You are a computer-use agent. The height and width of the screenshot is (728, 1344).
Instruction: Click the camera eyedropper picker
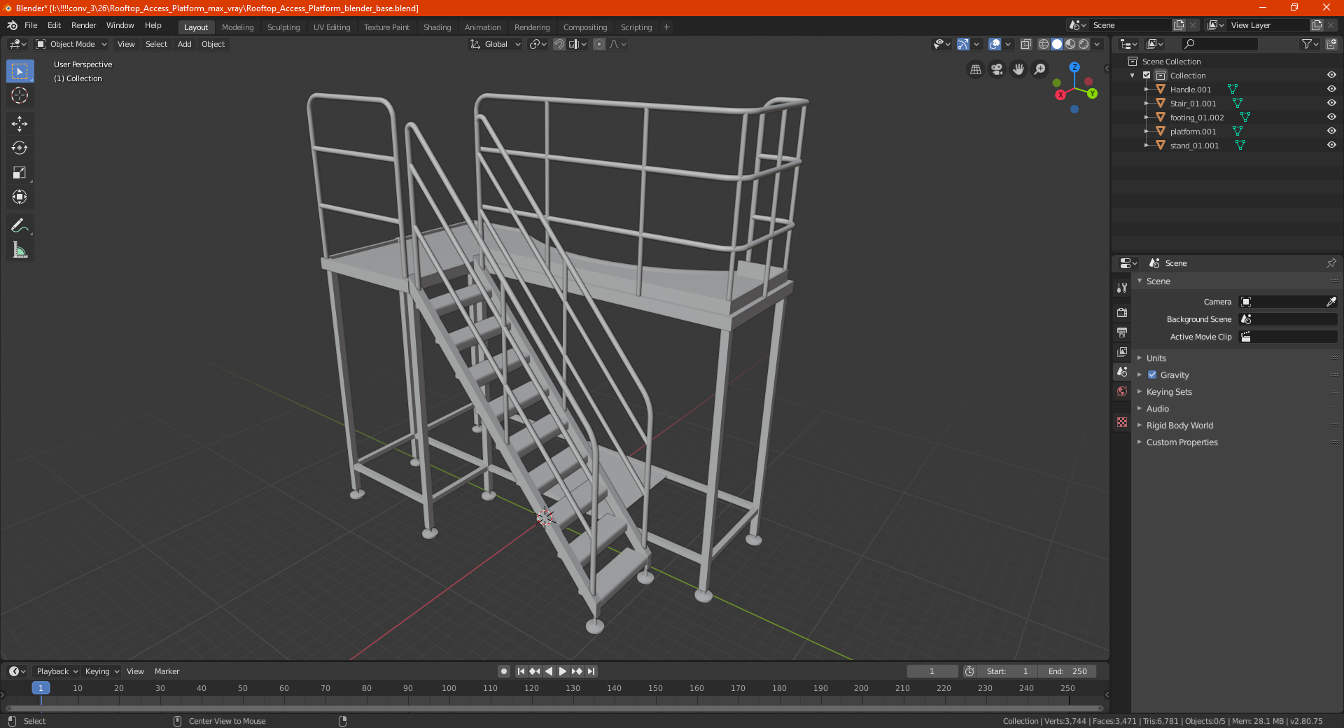[x=1331, y=302]
